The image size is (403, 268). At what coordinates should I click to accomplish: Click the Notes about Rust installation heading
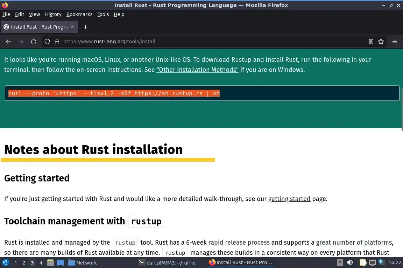coord(93,149)
